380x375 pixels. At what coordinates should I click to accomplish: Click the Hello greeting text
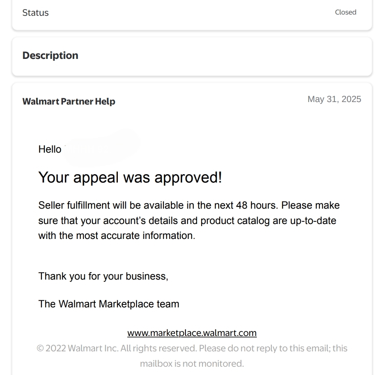pos(49,149)
